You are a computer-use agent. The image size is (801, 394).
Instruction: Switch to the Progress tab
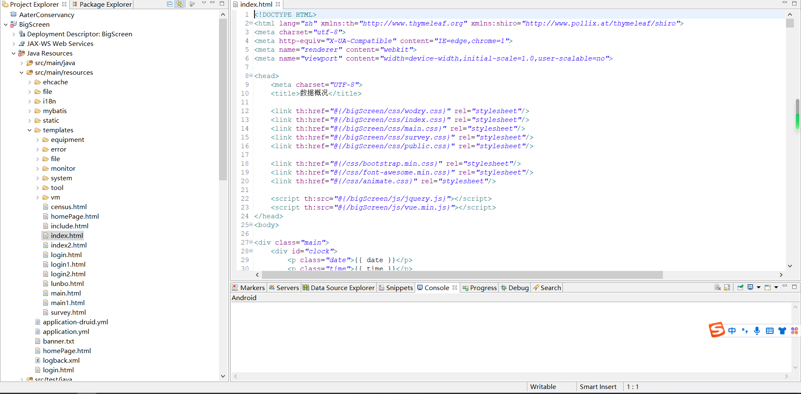click(x=479, y=288)
